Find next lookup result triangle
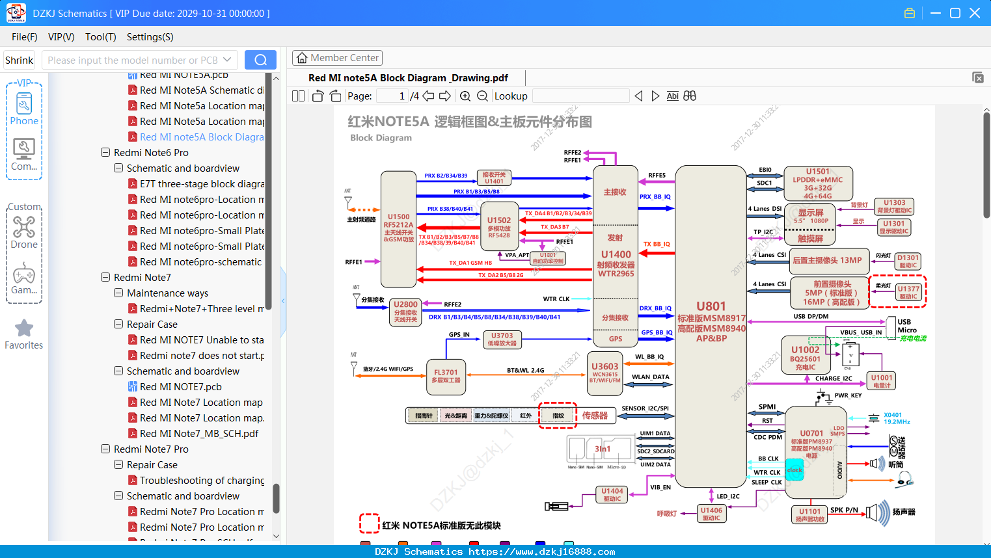991x558 pixels. click(655, 96)
